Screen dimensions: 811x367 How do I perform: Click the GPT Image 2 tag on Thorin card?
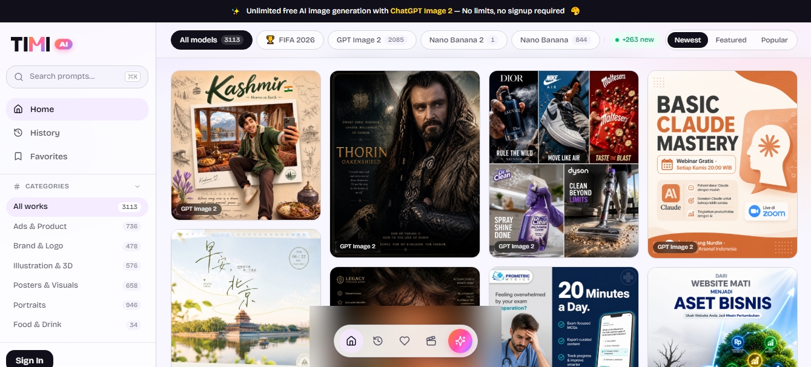(357, 246)
